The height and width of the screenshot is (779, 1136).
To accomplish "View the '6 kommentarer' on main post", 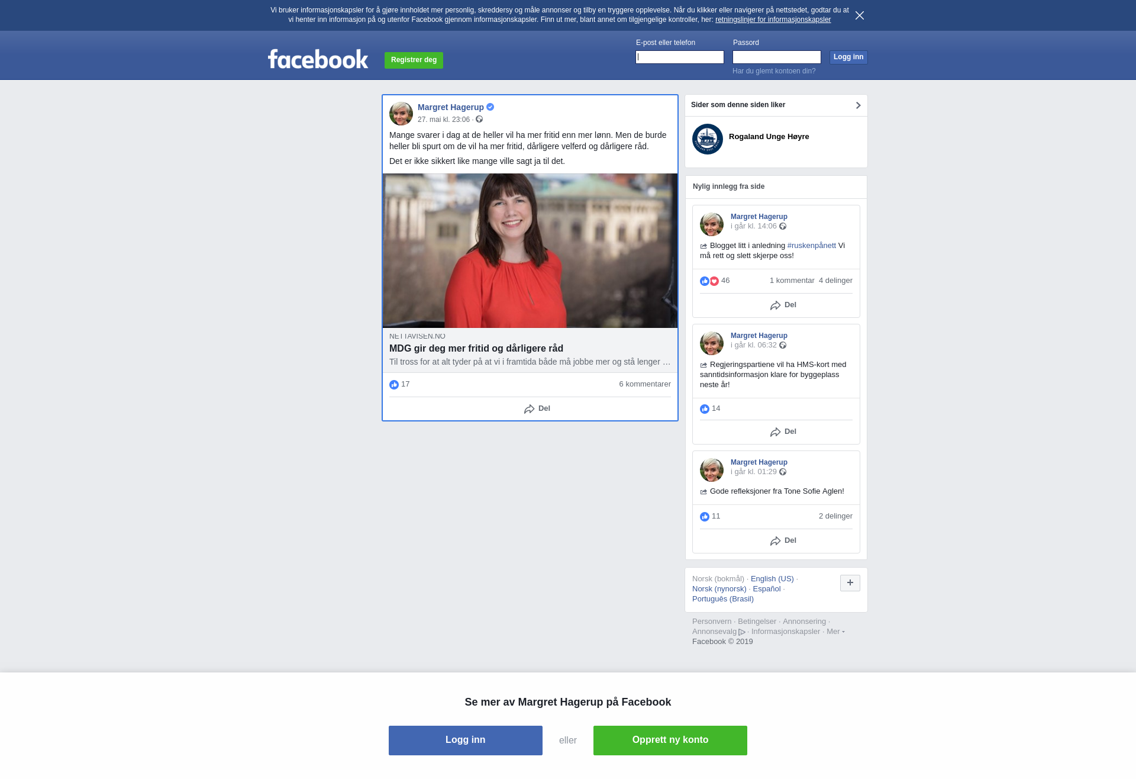I will [x=645, y=384].
